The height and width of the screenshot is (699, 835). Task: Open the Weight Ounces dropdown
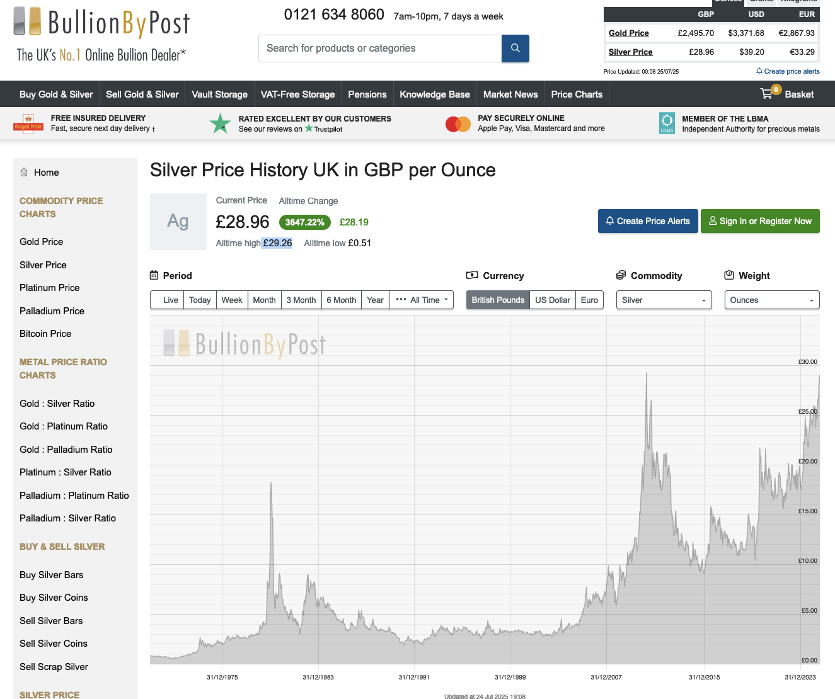coord(772,300)
